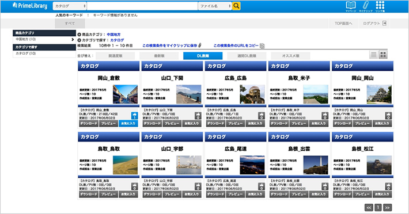This screenshot has height=214, width=409.
Task: Toggle お気に入り on 島根_出雲 card
Action: click(x=319, y=194)
